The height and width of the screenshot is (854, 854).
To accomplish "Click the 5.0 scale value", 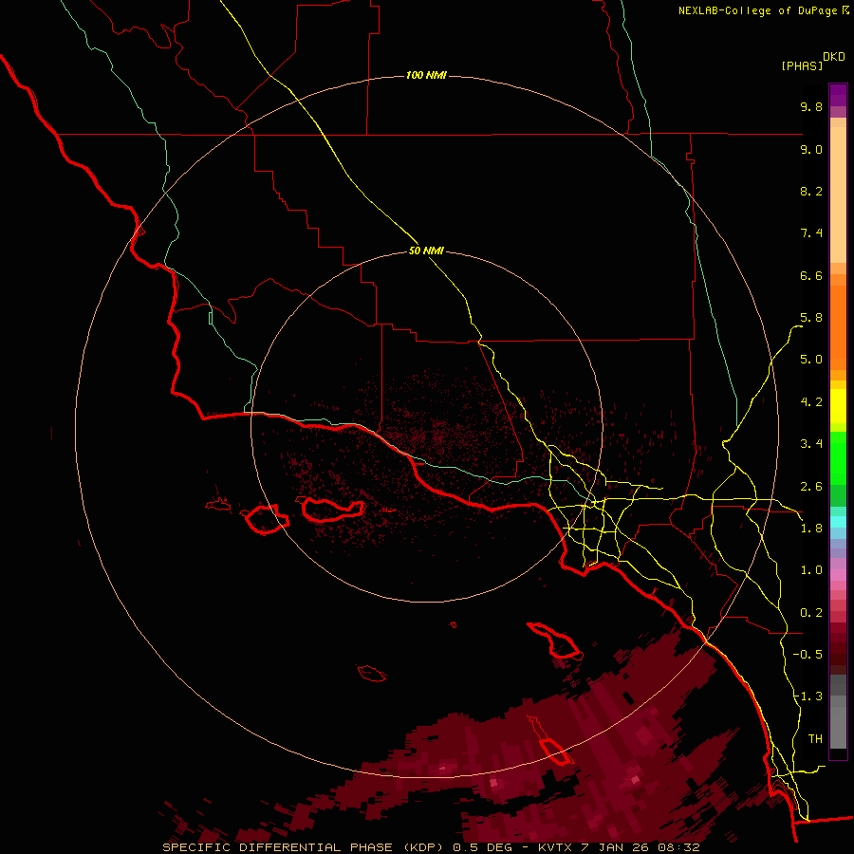I will point(811,360).
